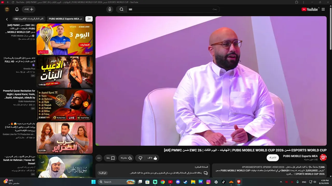Viewport: 332px width, 186px height.
Task: Open PUBG MOBILE Esports MEA channel avatar
Action: point(323,157)
